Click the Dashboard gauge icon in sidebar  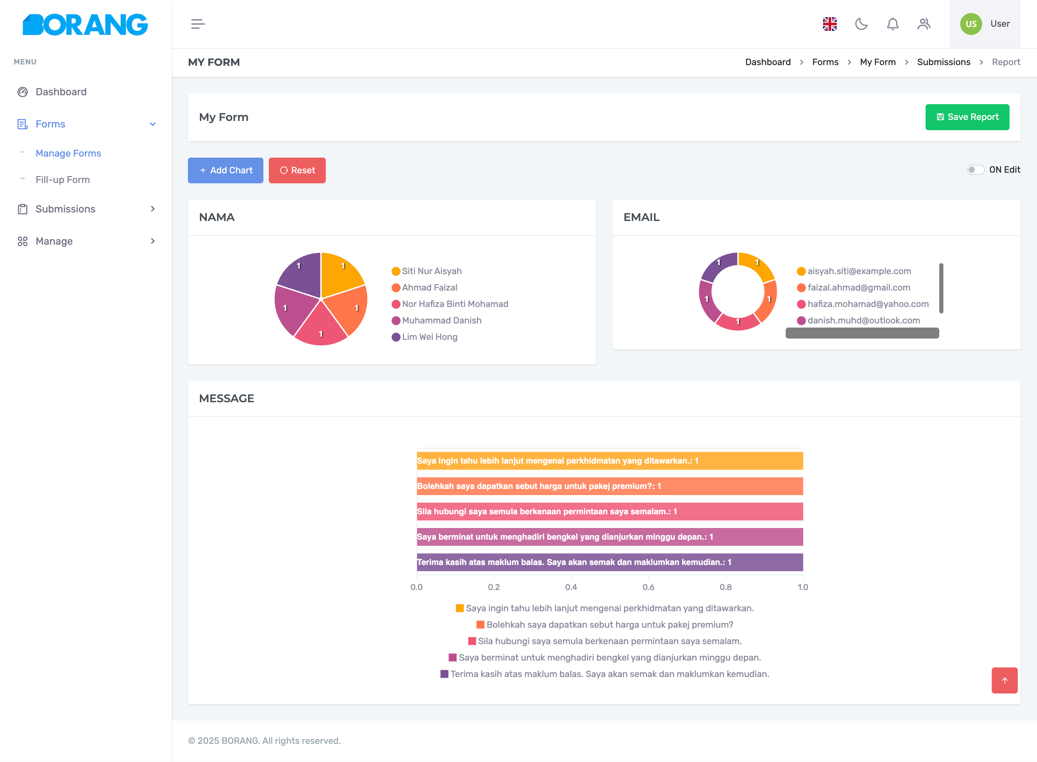coord(23,92)
